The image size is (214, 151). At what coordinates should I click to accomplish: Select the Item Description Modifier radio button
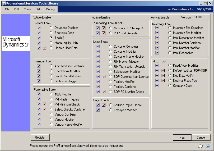pyautogui.click(x=170, y=38)
